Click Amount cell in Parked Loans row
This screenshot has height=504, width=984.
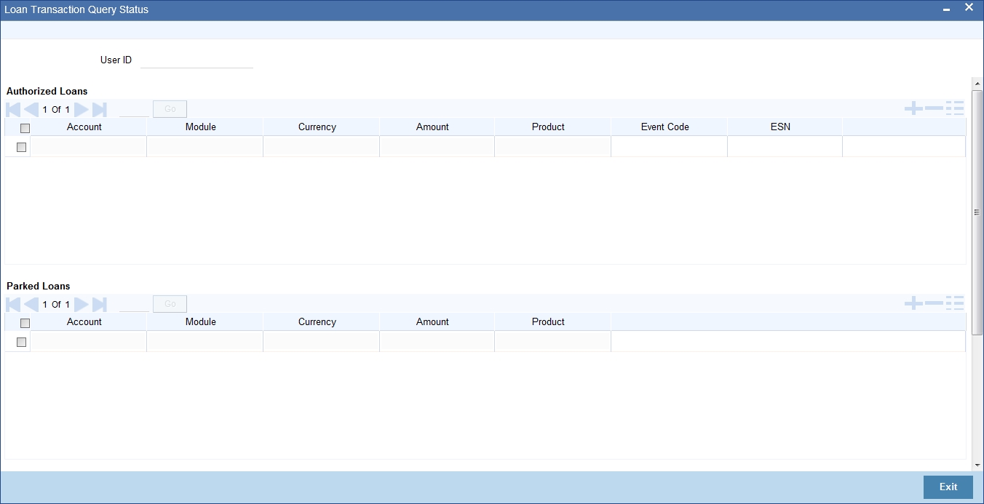[x=437, y=341]
